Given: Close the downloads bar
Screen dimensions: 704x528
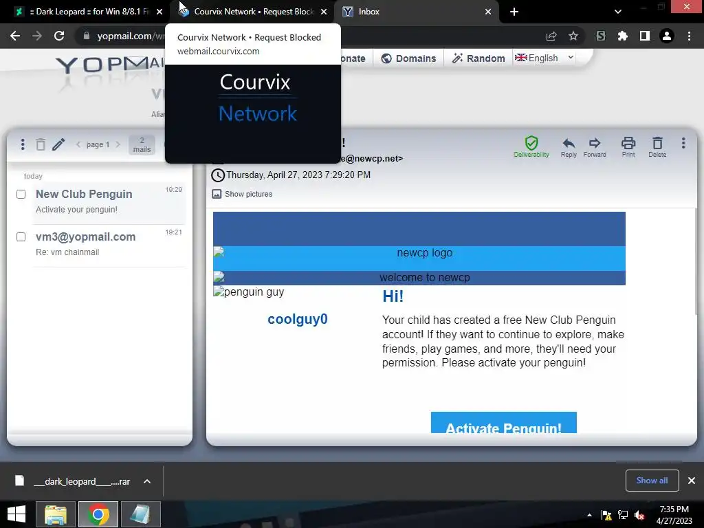Looking at the screenshot, I should click(692, 481).
